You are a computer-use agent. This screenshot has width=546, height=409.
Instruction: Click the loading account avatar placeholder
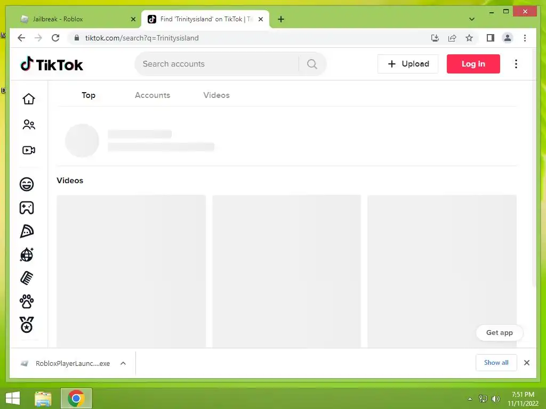[x=82, y=141]
